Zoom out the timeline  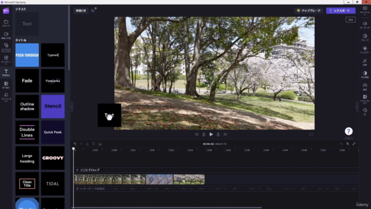tap(341, 144)
